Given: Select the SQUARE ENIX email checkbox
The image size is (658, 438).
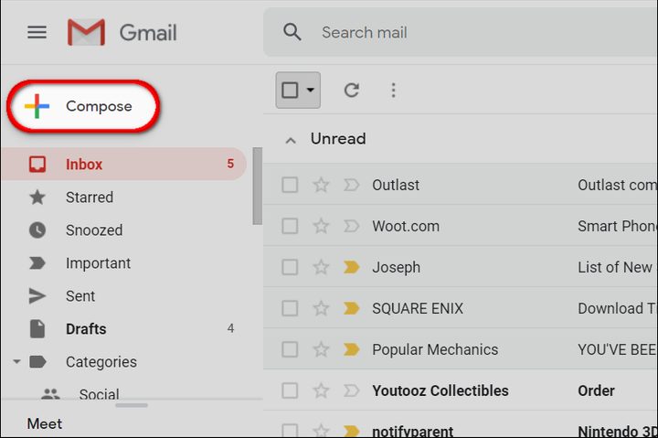Looking at the screenshot, I should tap(290, 308).
